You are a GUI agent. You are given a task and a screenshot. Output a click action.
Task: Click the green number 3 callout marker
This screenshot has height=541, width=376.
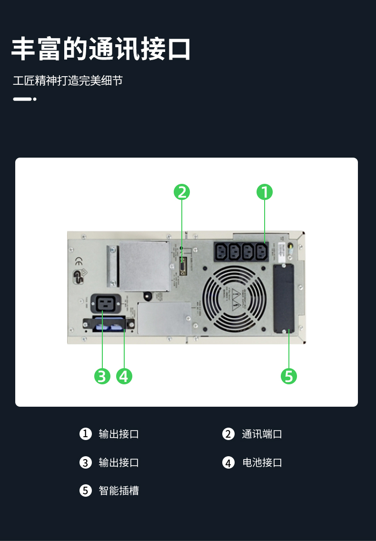pyautogui.click(x=102, y=376)
